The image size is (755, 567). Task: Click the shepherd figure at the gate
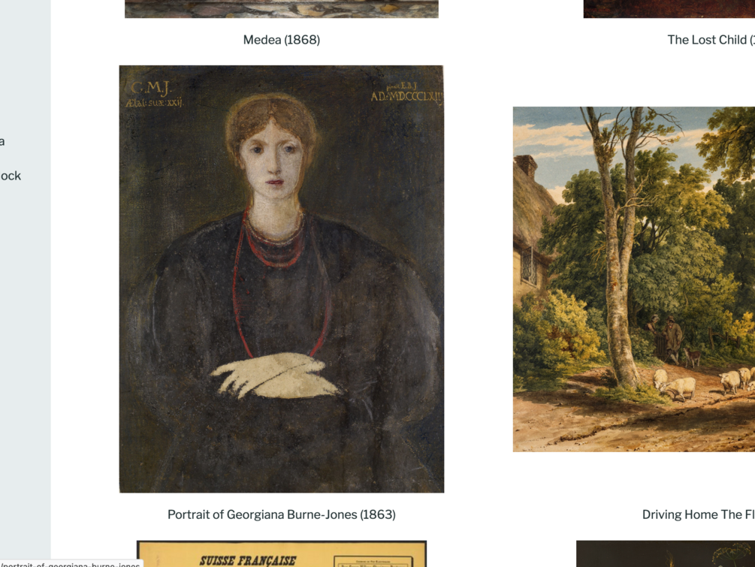tap(672, 339)
